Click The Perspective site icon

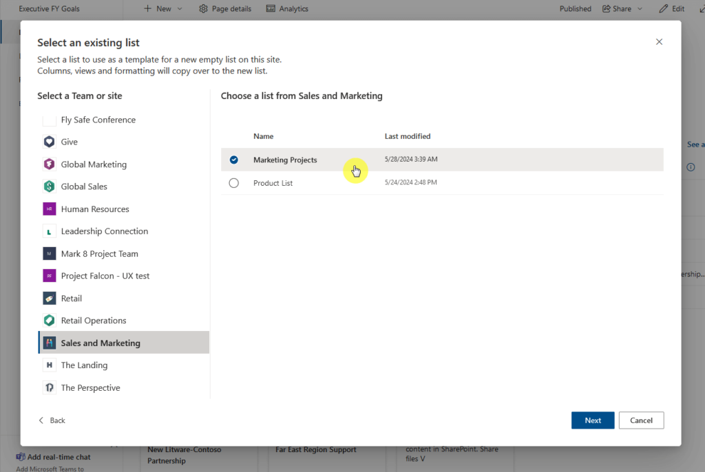[x=49, y=387]
